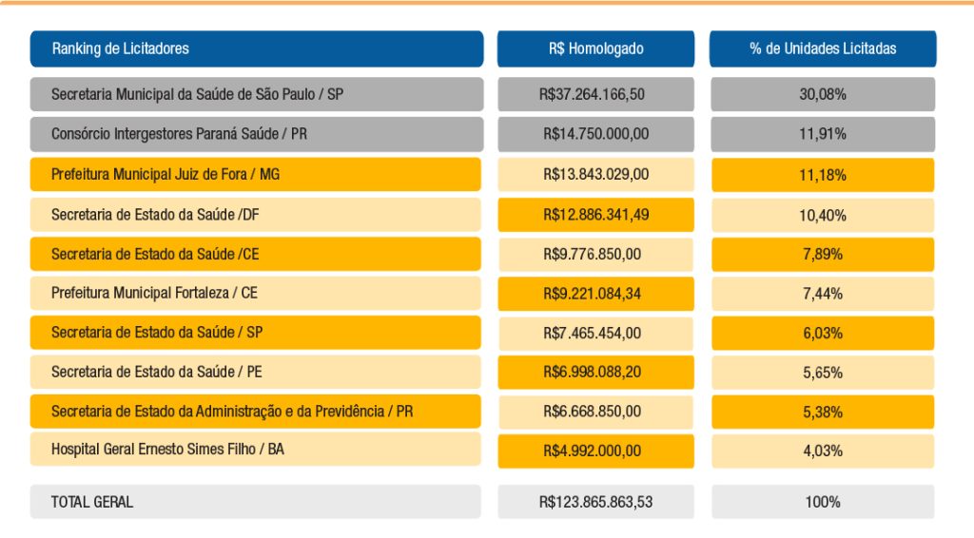Click Secretaria de Estado da Saúde /DF
The width and height of the screenshot is (974, 538).
255,215
